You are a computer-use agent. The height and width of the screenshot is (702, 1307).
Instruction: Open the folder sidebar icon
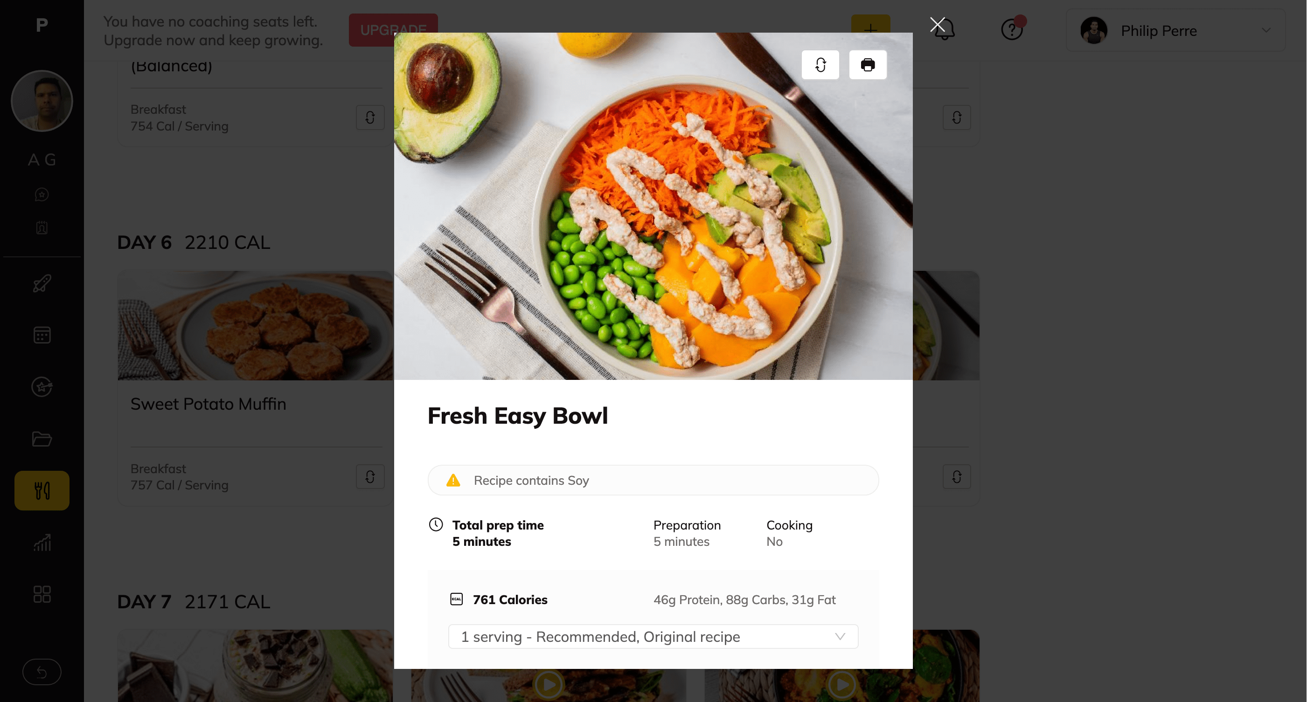pos(42,439)
